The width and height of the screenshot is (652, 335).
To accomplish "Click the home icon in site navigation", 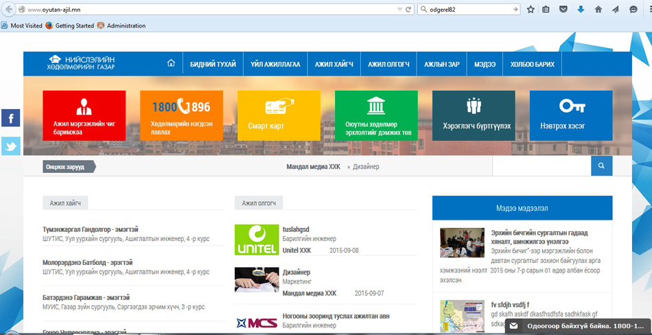I will pyautogui.click(x=171, y=64).
